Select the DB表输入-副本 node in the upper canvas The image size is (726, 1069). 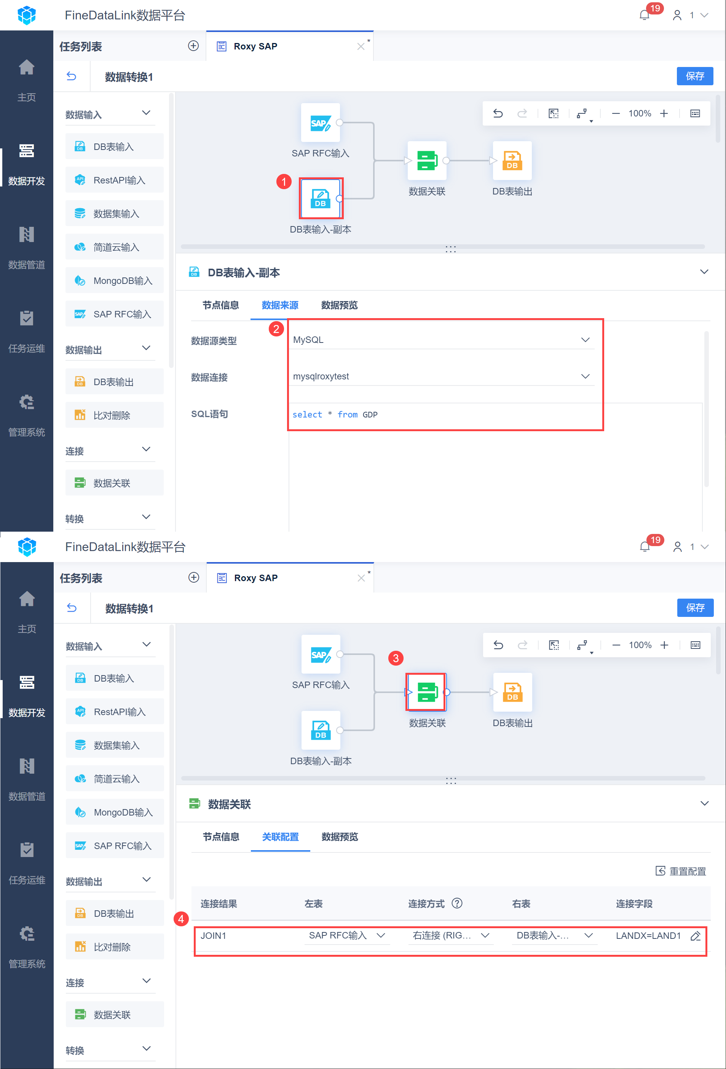pos(321,198)
